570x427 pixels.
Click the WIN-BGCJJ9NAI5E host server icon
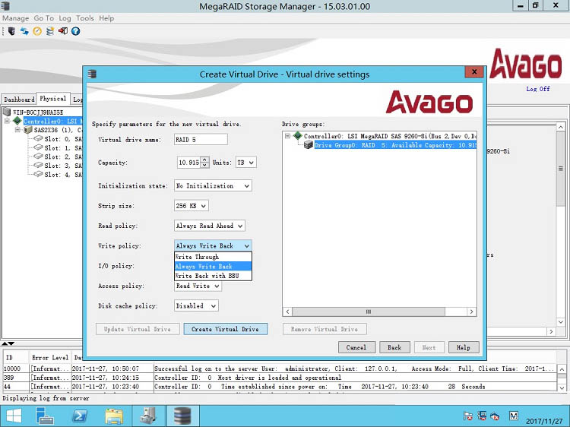[7, 112]
